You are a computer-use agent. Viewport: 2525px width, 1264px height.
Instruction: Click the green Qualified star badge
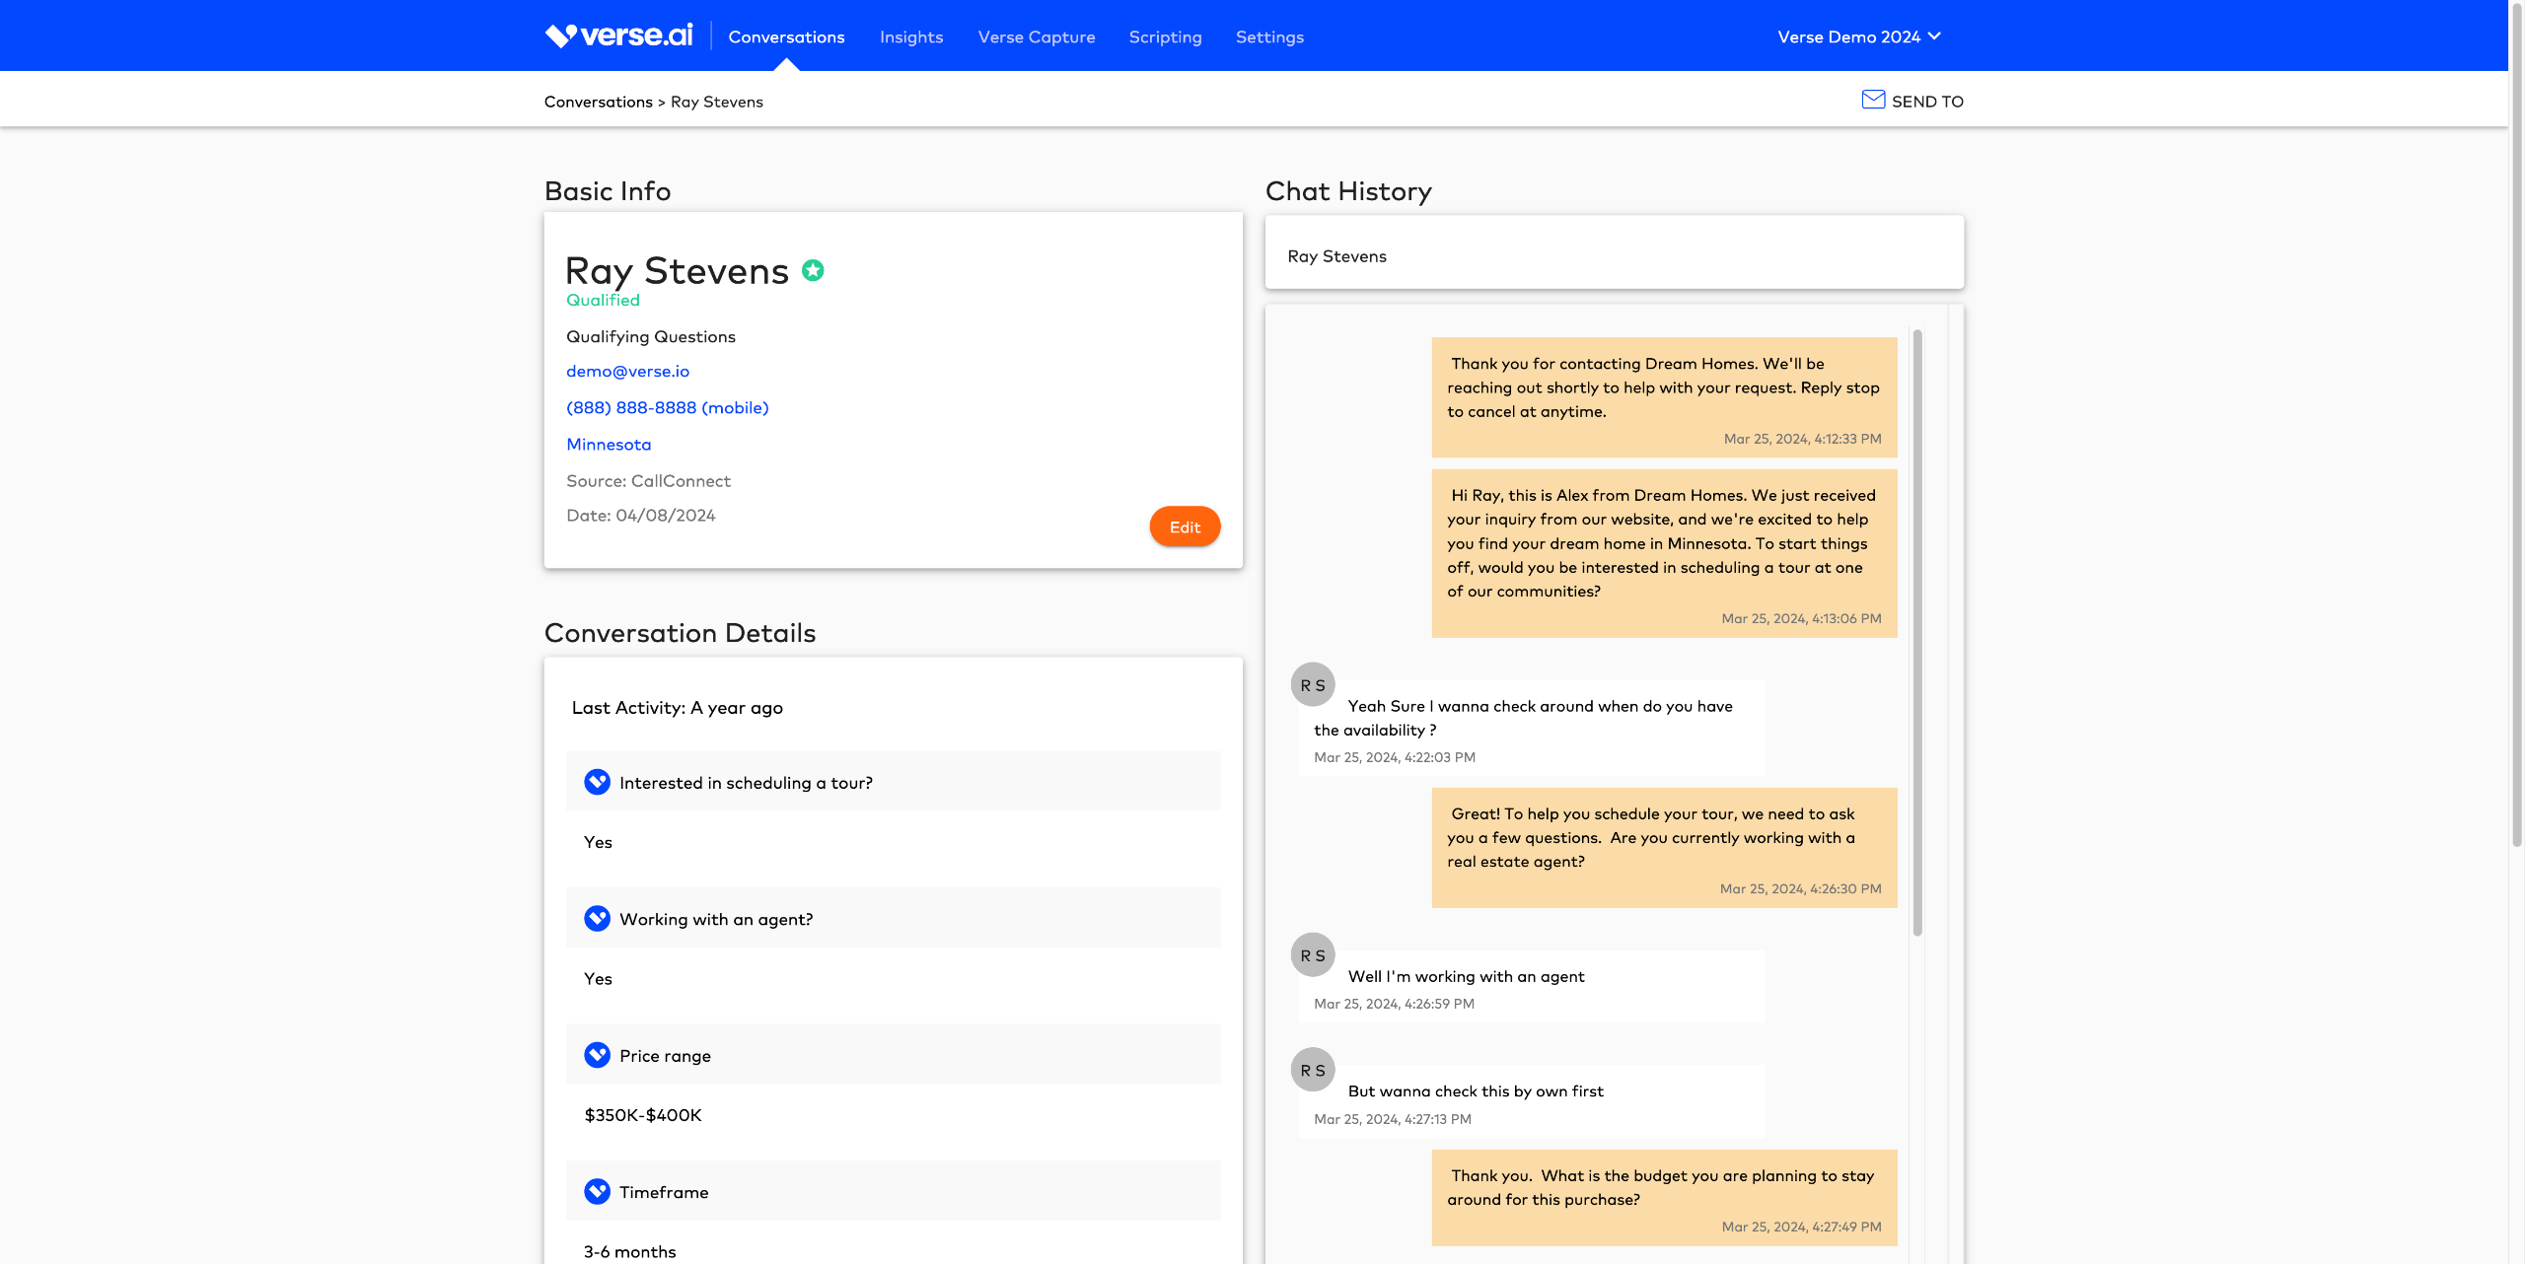coord(813,270)
